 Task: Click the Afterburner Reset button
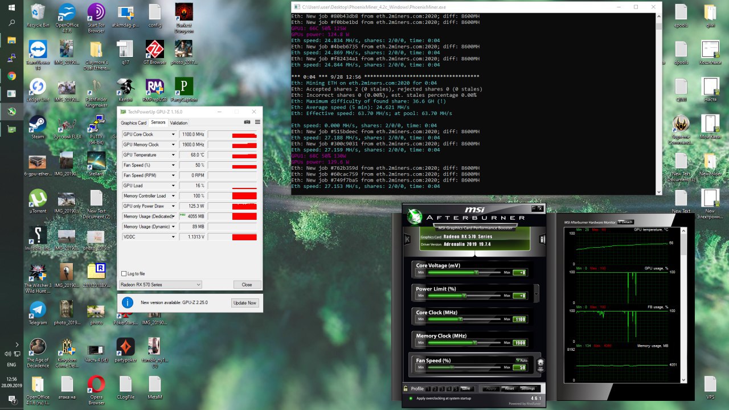click(x=509, y=389)
